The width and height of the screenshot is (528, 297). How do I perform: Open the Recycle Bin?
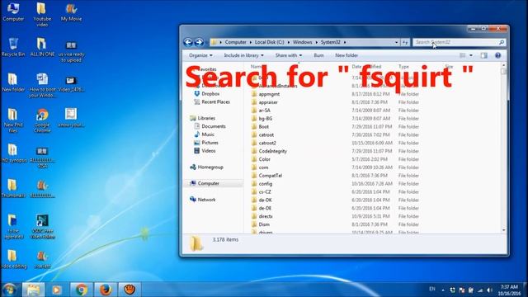[13, 47]
